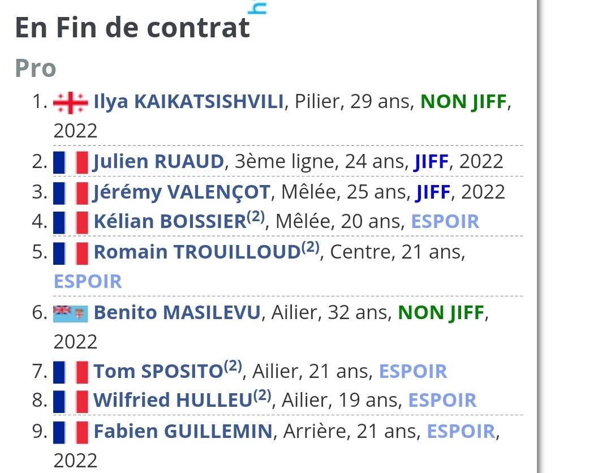Click the French flag next to Julien Ruaud
This screenshot has height=473, width=611.
click(x=71, y=162)
